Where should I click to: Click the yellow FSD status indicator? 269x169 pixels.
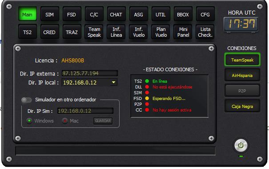pyautogui.click(x=147, y=98)
